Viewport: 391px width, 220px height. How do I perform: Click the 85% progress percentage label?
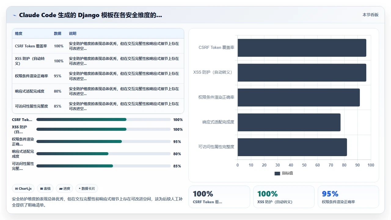pyautogui.click(x=177, y=166)
